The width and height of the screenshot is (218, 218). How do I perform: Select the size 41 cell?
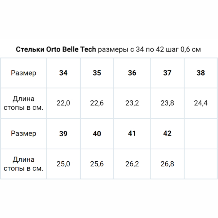(x=132, y=134)
